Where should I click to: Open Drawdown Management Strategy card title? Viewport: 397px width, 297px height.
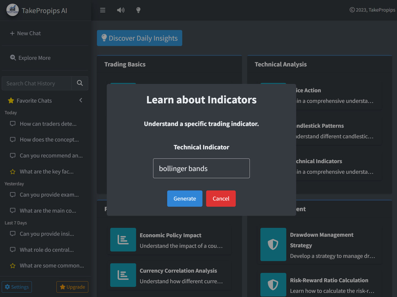pyautogui.click(x=322, y=240)
